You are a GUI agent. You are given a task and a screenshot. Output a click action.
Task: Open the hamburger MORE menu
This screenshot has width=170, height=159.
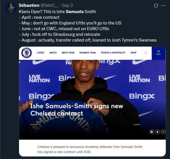(x=159, y=53)
